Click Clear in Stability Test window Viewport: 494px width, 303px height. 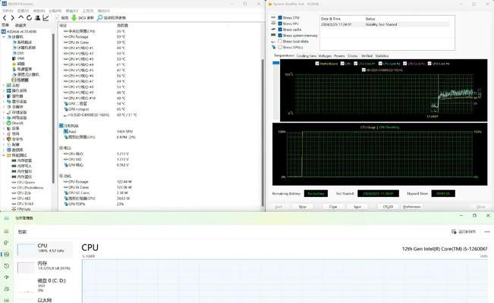point(333,207)
